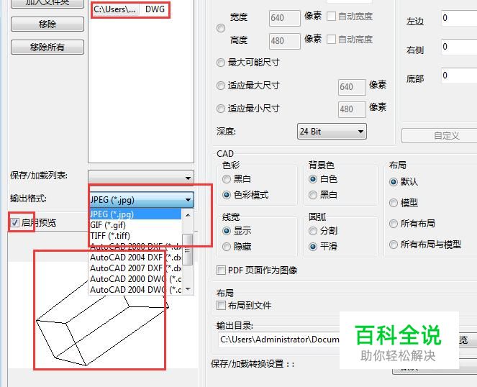Click the 右侧 margin input field

point(459,47)
